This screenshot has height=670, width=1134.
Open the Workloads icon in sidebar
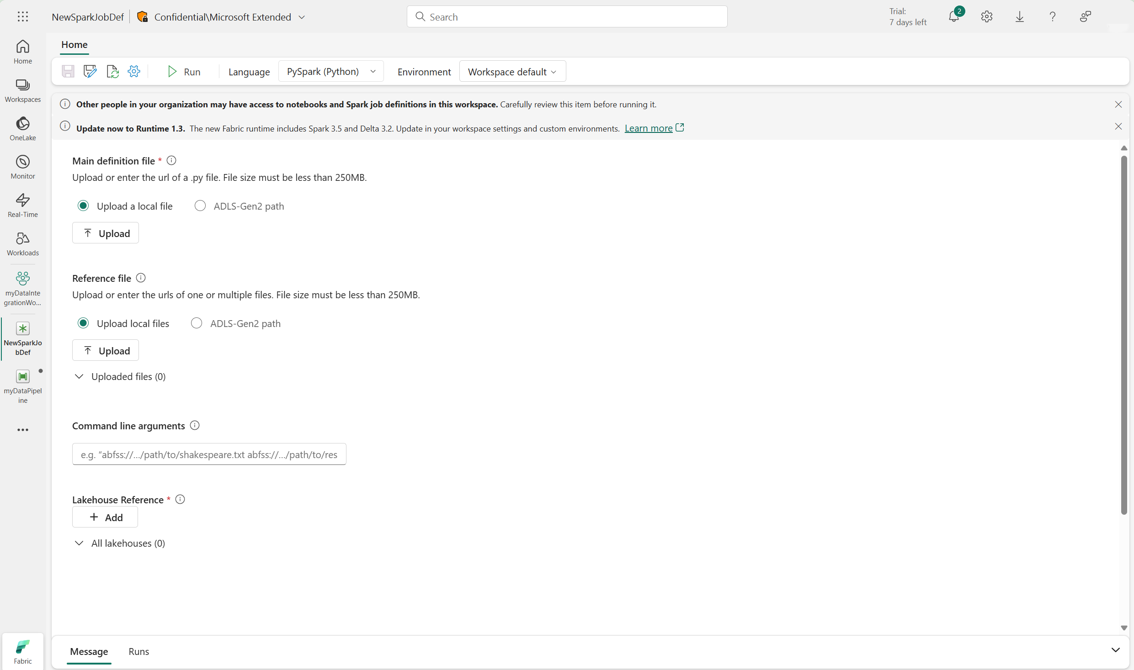(x=22, y=243)
